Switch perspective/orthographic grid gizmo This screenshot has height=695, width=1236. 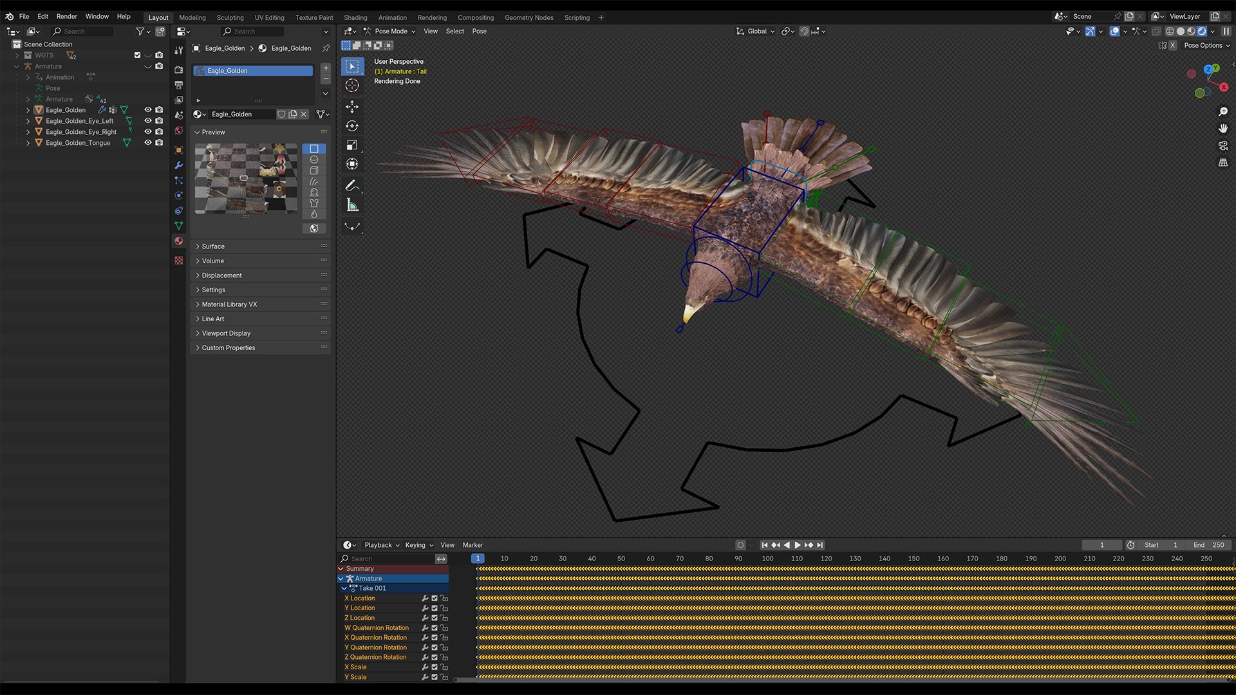coord(1223,163)
